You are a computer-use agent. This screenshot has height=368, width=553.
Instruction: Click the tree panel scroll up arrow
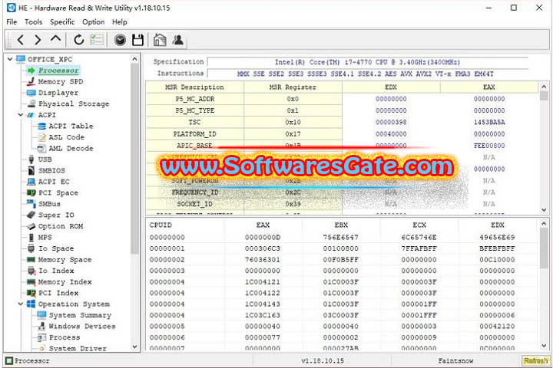134,59
